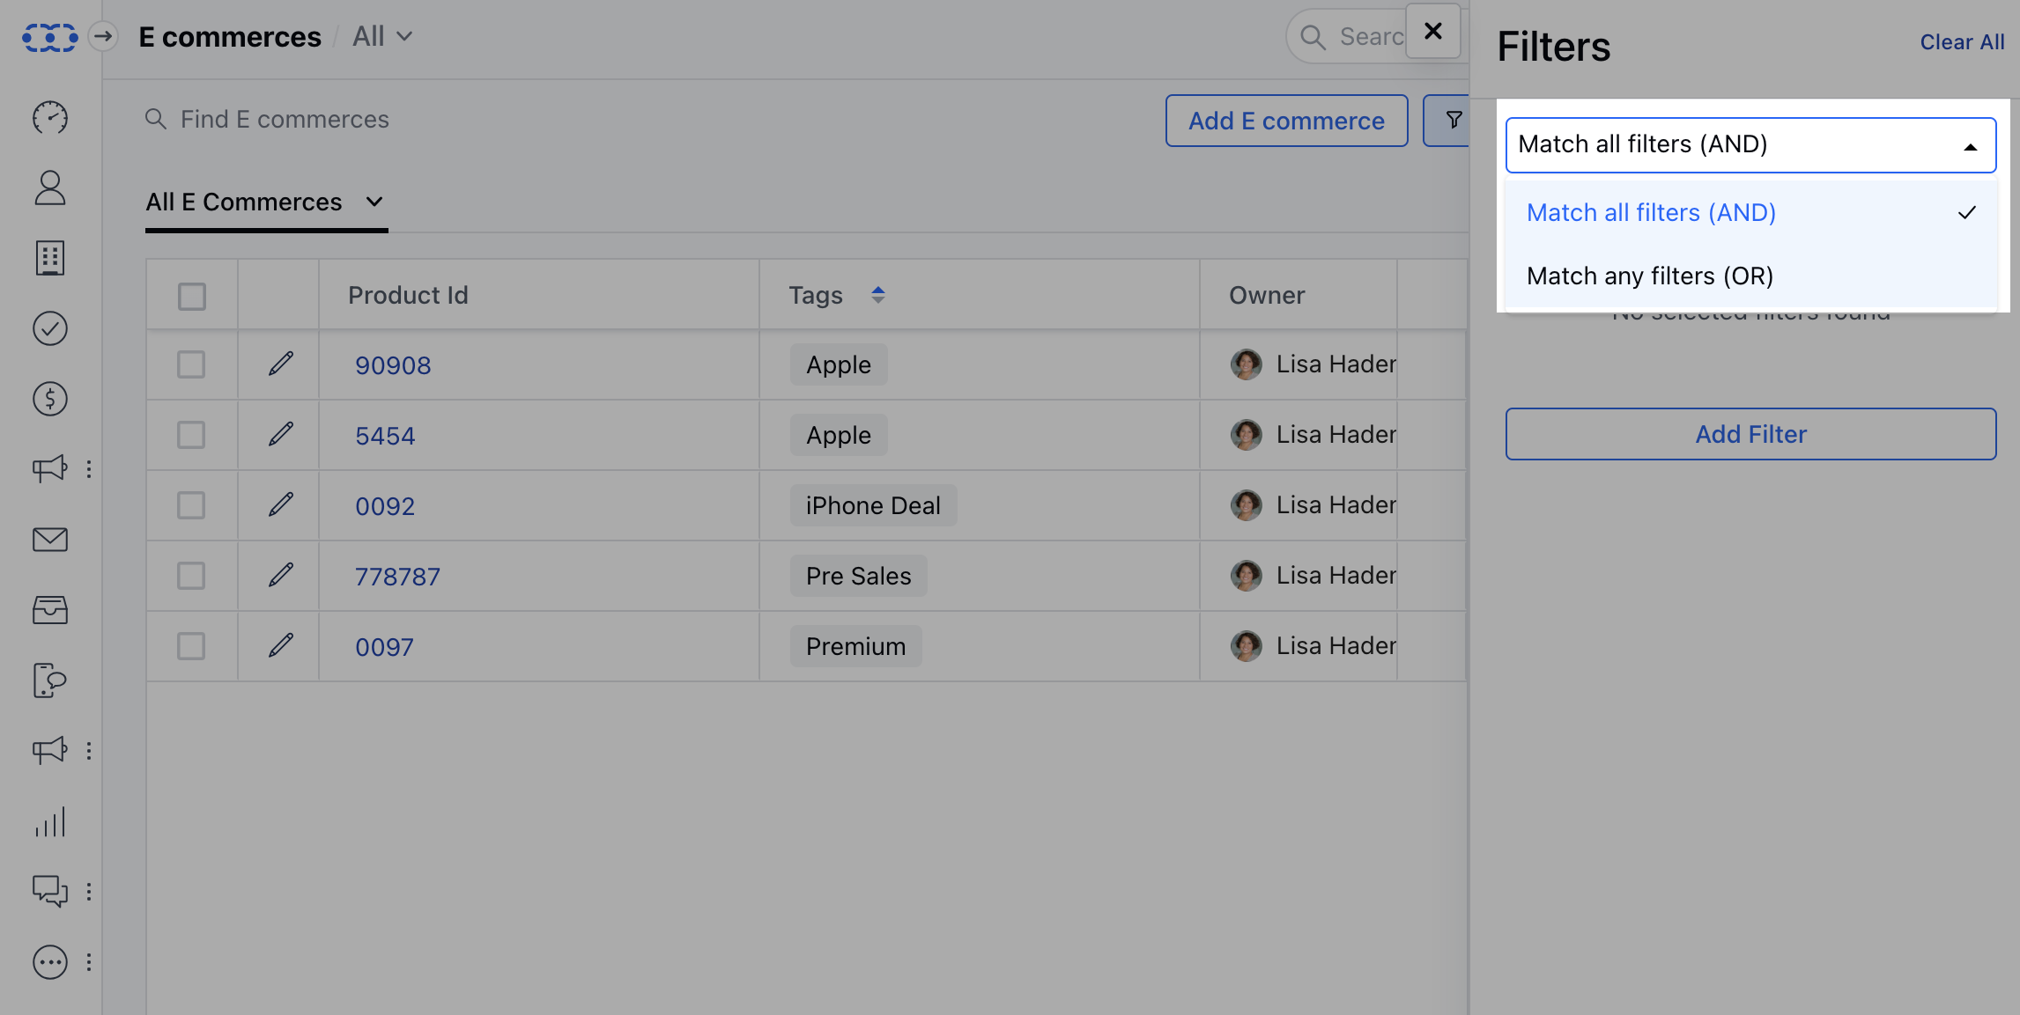Screen dimensions: 2020x1015
Task: Open the dashboard gauge icon in sidebar
Action: 50,117
